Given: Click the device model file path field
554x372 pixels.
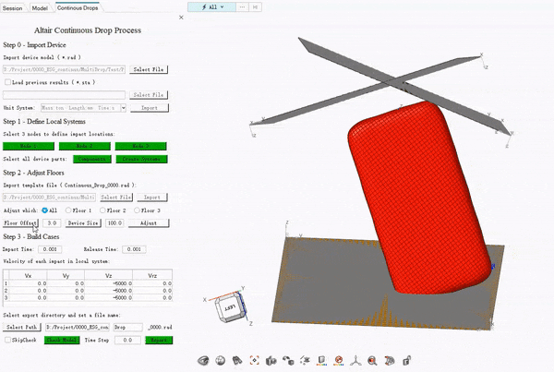Looking at the screenshot, I should [64, 69].
